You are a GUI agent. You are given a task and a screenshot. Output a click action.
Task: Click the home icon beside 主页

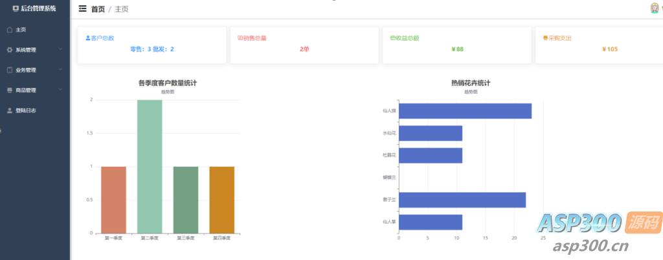(x=9, y=30)
